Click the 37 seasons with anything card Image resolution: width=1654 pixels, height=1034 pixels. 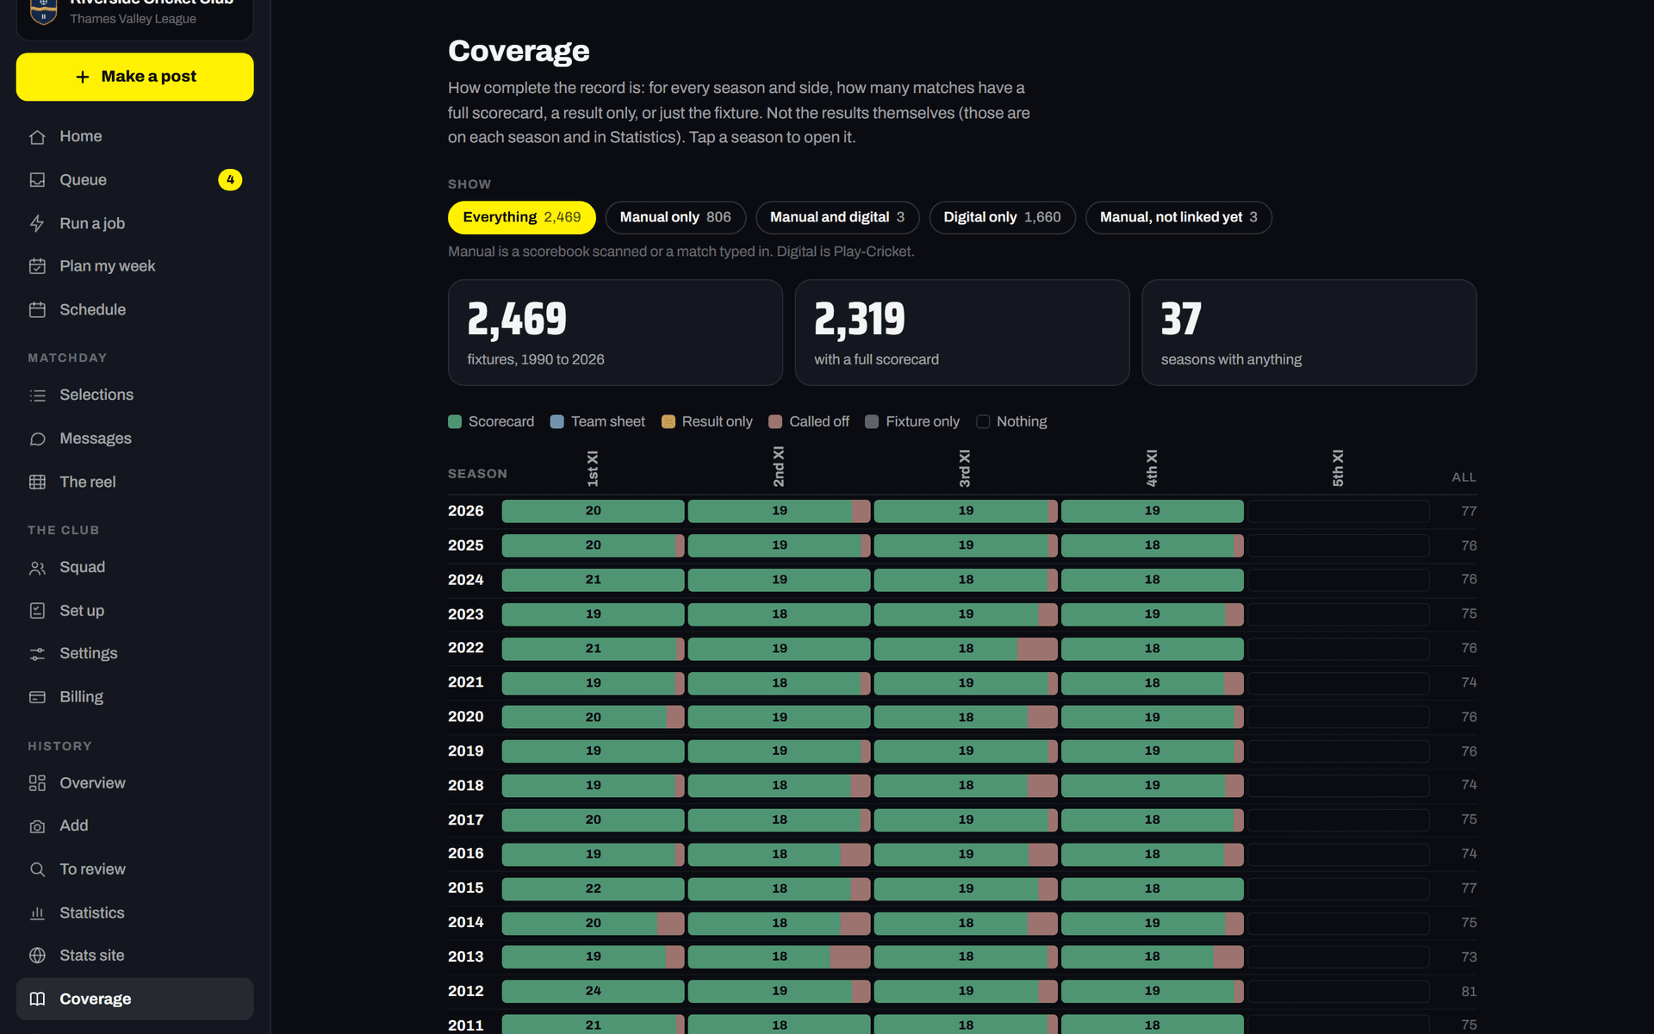(1309, 333)
